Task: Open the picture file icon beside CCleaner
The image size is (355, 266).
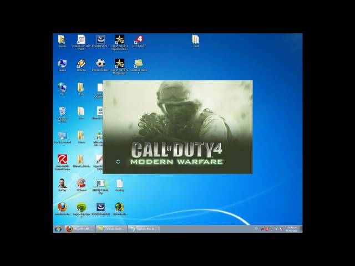Action: [x=100, y=186]
